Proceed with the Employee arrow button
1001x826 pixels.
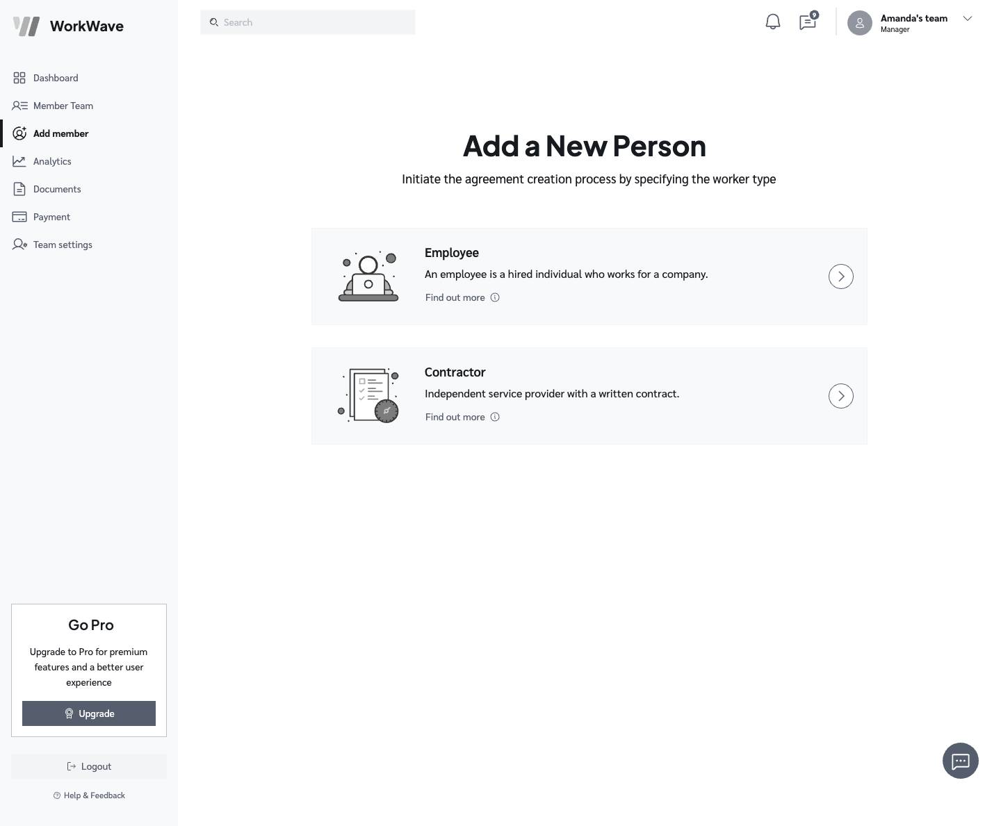[840, 276]
